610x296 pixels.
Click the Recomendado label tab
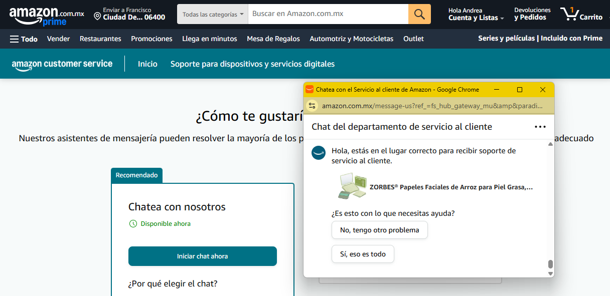click(136, 175)
